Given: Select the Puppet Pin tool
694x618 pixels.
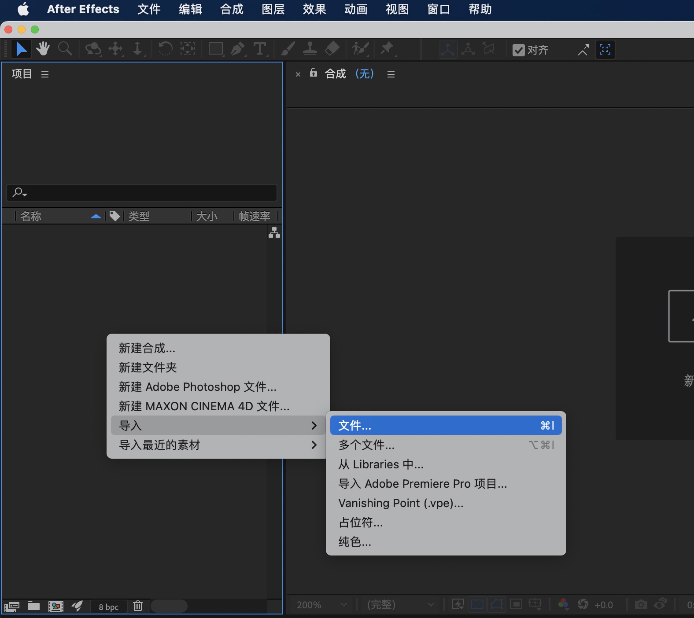Looking at the screenshot, I should pyautogui.click(x=388, y=49).
